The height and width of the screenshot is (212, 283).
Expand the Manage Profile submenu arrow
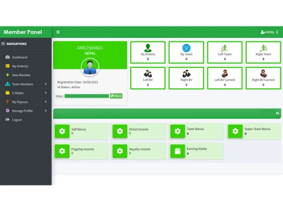[x=46, y=111]
